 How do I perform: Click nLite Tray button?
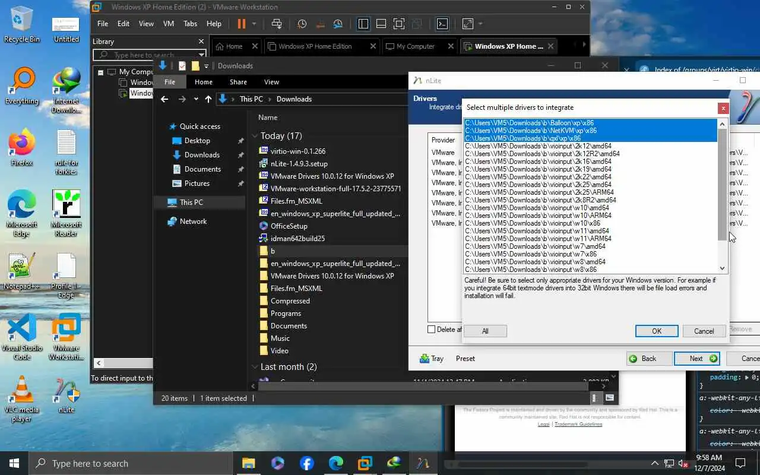click(432, 359)
